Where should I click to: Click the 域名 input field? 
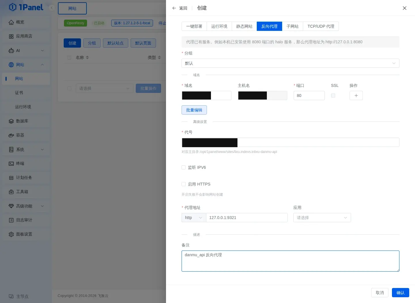coord(207,96)
